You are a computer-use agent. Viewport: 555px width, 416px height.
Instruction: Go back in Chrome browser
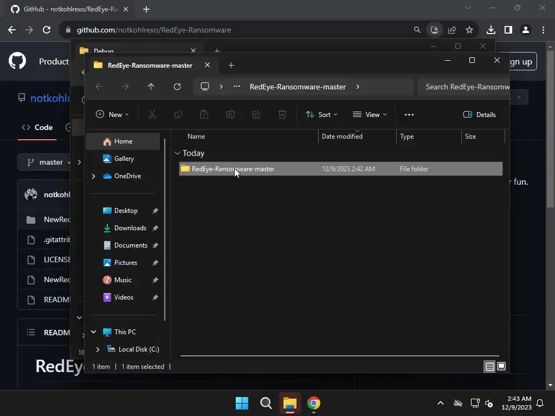point(12,30)
